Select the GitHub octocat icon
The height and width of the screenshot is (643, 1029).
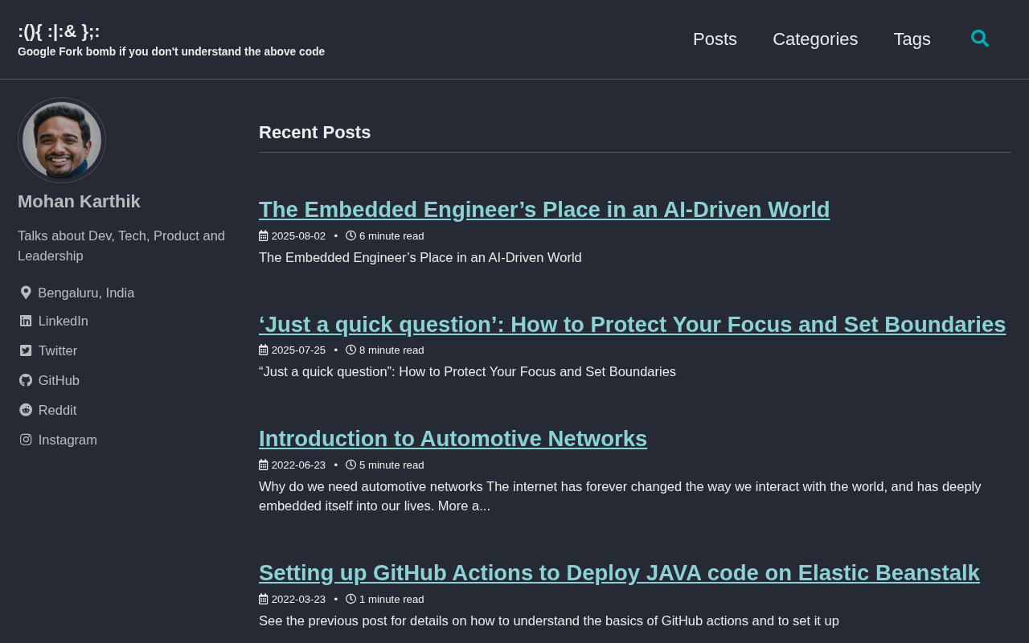pyautogui.click(x=26, y=380)
